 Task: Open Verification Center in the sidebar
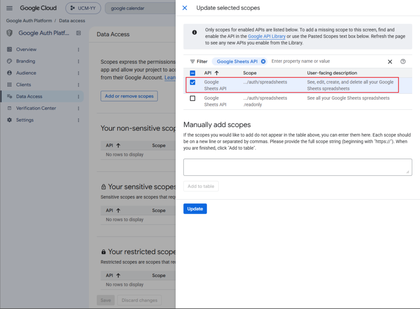(x=36, y=108)
